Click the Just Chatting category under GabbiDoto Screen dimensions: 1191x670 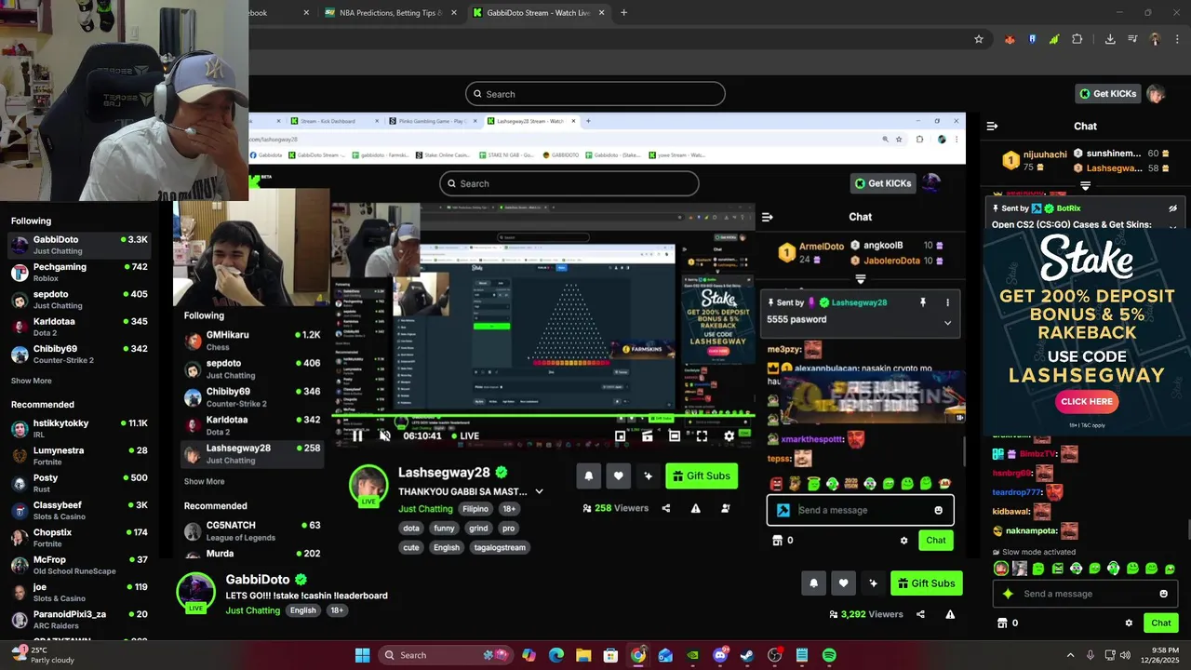pyautogui.click(x=253, y=610)
